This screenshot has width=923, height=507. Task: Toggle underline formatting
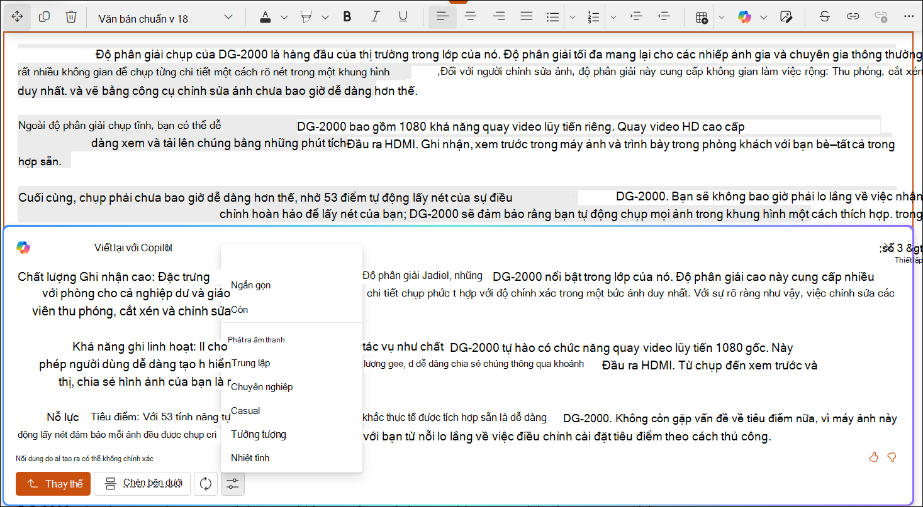403,17
